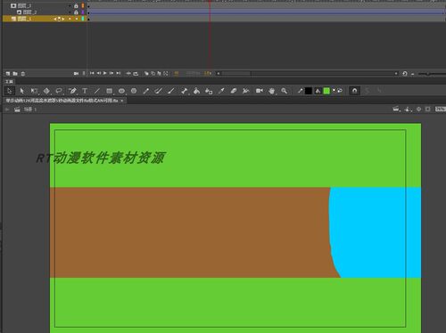This screenshot has width=446, height=333.
Task: Select the Zoom magnifier tool
Action: pos(285,91)
